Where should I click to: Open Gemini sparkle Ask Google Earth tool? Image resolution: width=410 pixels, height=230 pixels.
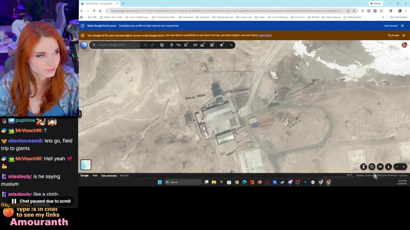222,45
